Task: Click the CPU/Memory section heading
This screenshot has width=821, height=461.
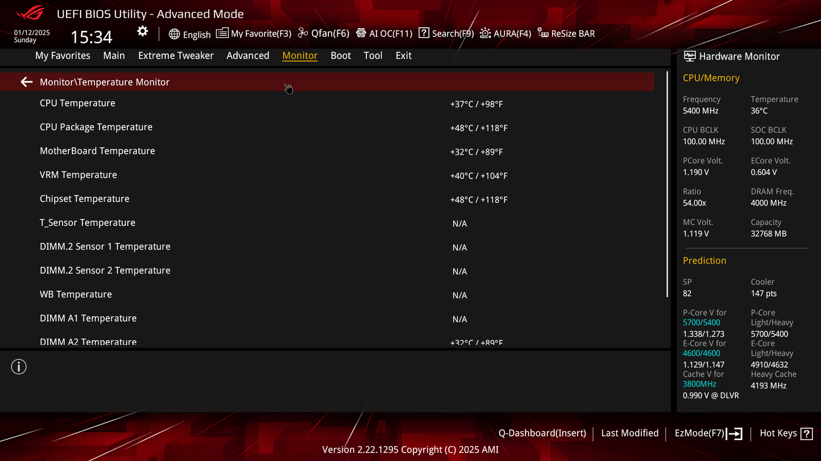Action: click(x=711, y=78)
